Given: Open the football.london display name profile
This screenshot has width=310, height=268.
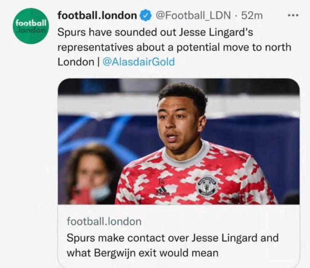Looking at the screenshot, I should coord(97,15).
